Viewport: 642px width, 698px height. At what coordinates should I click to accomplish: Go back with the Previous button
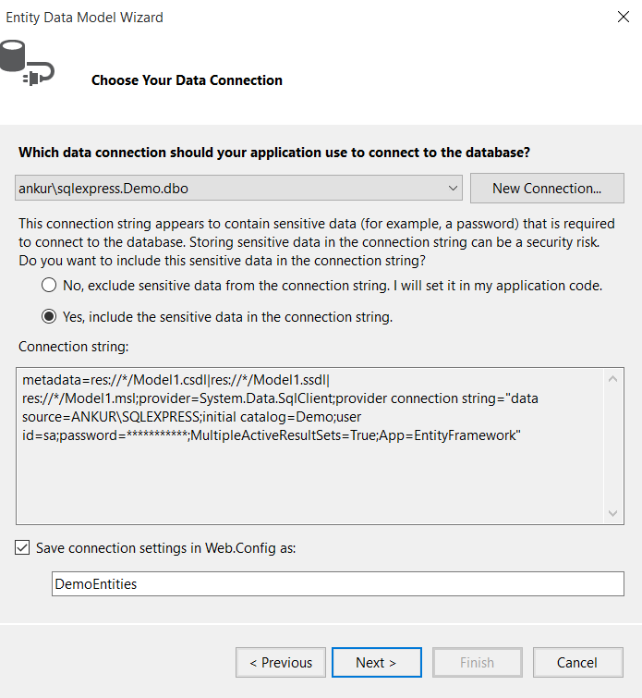pos(281,663)
